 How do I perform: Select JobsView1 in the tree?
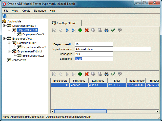(19, 60)
